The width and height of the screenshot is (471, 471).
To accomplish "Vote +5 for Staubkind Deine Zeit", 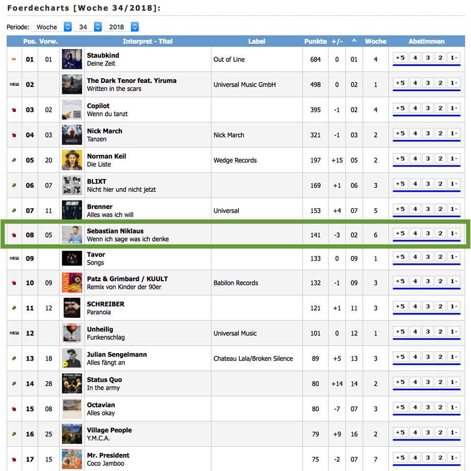I will [400, 58].
